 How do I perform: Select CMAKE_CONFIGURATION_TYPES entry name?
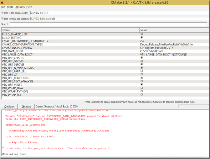pos(22,45)
